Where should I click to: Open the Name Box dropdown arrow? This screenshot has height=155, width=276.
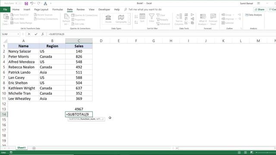pyautogui.click(x=18, y=34)
